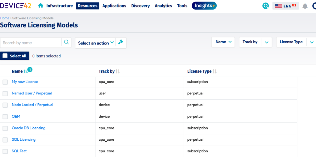Check the Named User / Perpetual row checkbox
Screen dimensions: 316x157
pos(5,93)
